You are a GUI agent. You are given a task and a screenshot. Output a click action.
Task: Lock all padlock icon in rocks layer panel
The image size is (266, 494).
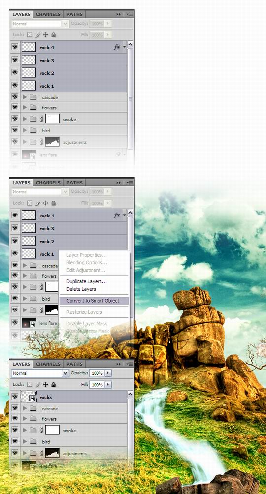[x=53, y=385]
